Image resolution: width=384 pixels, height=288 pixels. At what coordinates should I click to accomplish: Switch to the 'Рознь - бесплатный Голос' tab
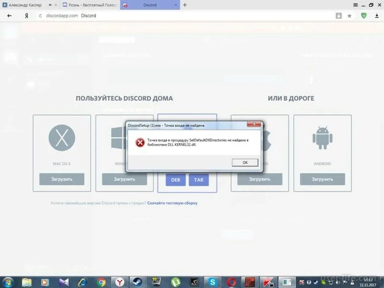90,5
